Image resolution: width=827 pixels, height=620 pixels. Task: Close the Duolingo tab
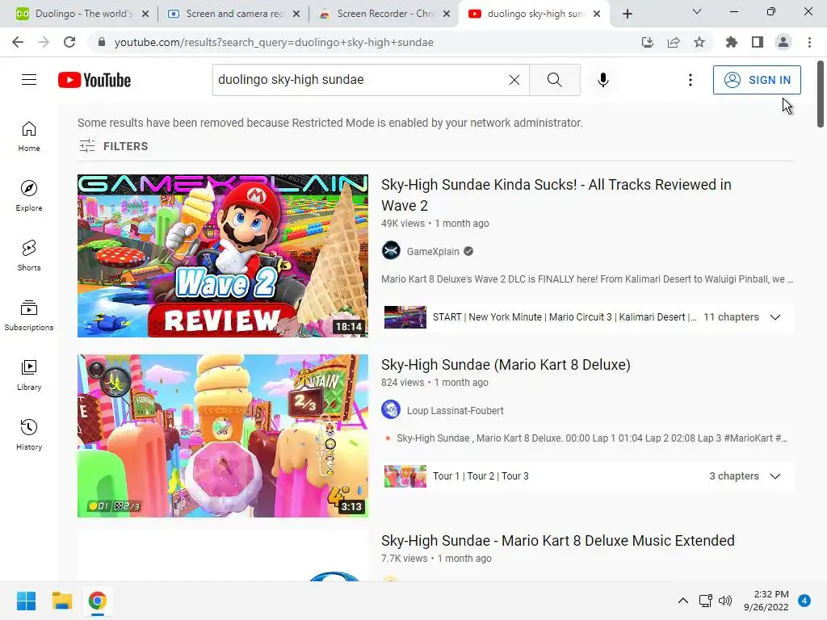click(x=145, y=14)
